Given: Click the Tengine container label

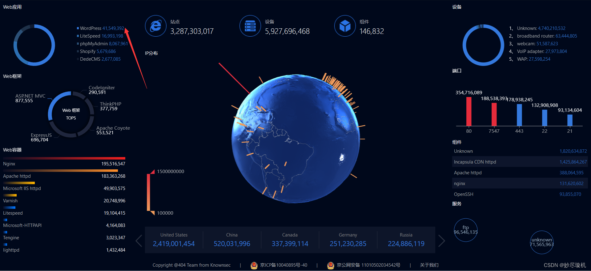Looking at the screenshot, I should click(11, 238).
